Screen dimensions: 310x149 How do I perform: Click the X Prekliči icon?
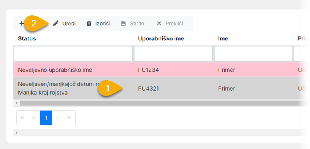pos(159,24)
